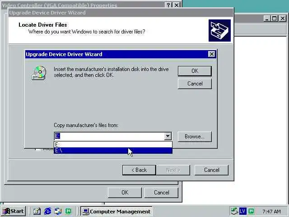Close the Video Controller Properties window
Screen dimensions: 289x217
tap(177, 5)
